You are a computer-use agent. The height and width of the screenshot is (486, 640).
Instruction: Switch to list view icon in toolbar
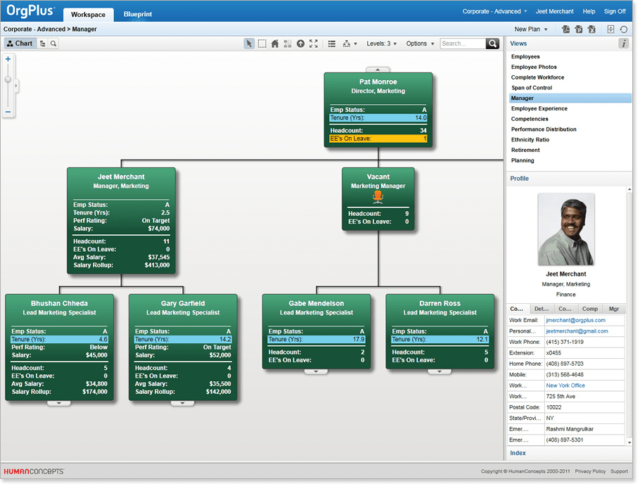coord(332,44)
